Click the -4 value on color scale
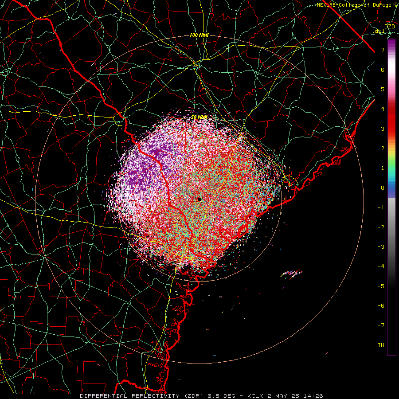The width and height of the screenshot is (399, 399). point(381,266)
